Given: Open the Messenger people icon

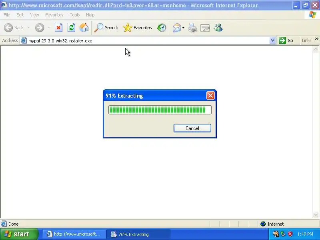Looking at the screenshot, I should tap(218, 28).
